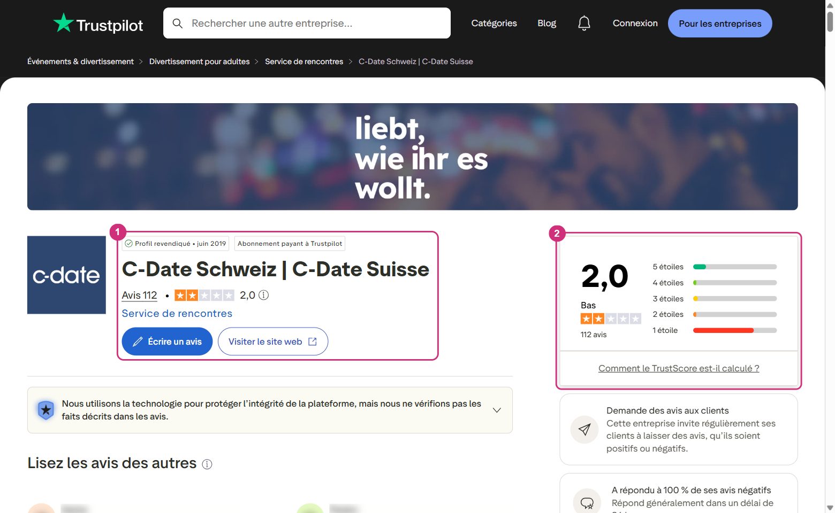
Task: Click the Lisez les avis des autres heading
Action: click(112, 463)
